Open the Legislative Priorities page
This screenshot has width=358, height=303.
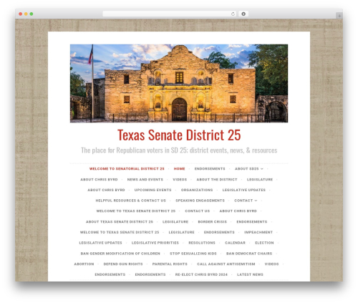click(x=155, y=243)
